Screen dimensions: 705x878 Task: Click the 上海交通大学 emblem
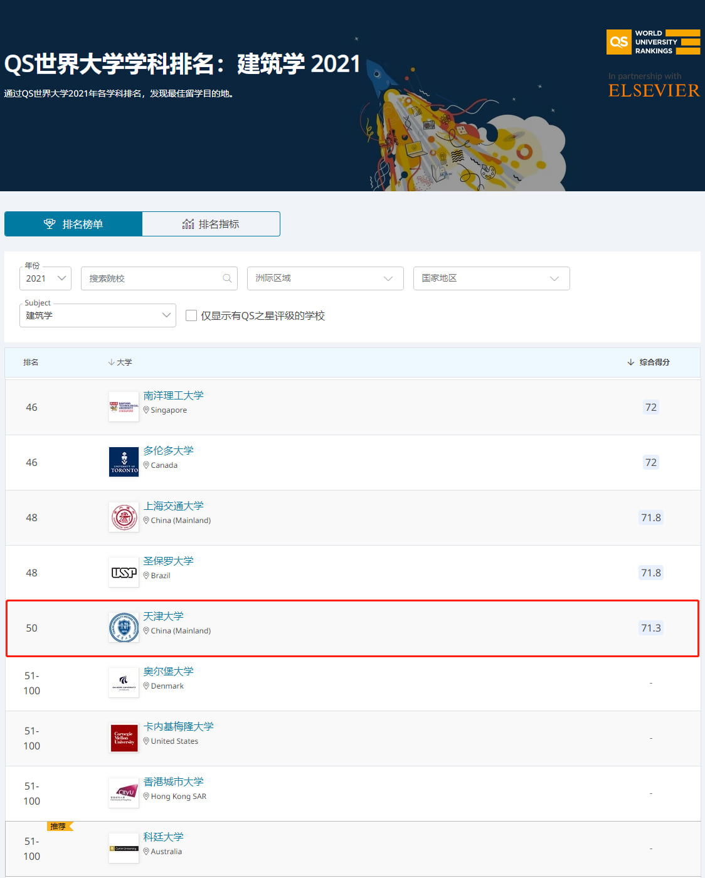tap(124, 517)
